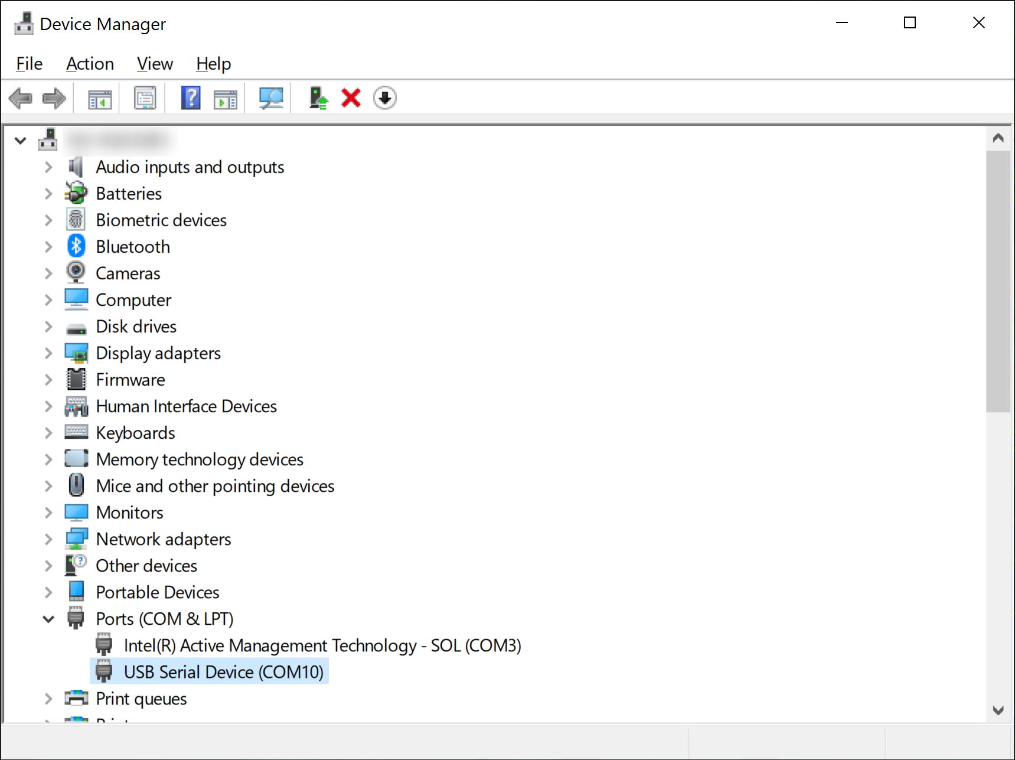The image size is (1015, 760).
Task: Select the Human Interface Devices entry
Action: coord(186,406)
